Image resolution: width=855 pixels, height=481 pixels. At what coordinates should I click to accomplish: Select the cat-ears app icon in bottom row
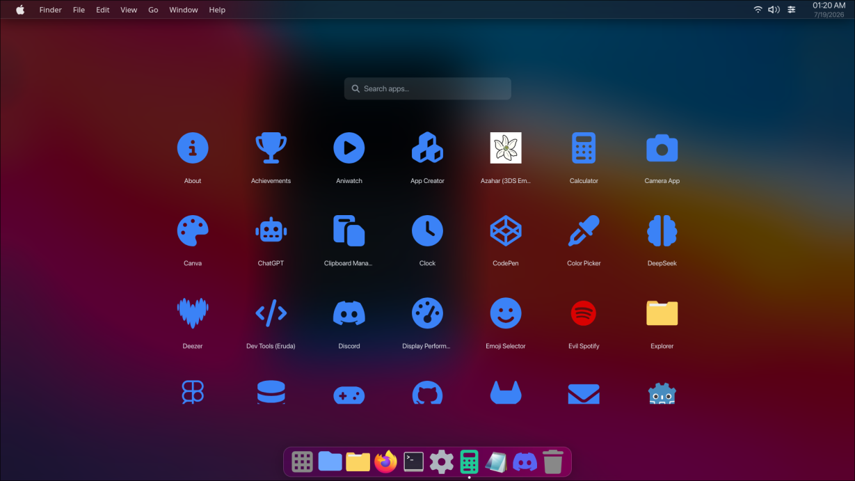[x=506, y=393]
